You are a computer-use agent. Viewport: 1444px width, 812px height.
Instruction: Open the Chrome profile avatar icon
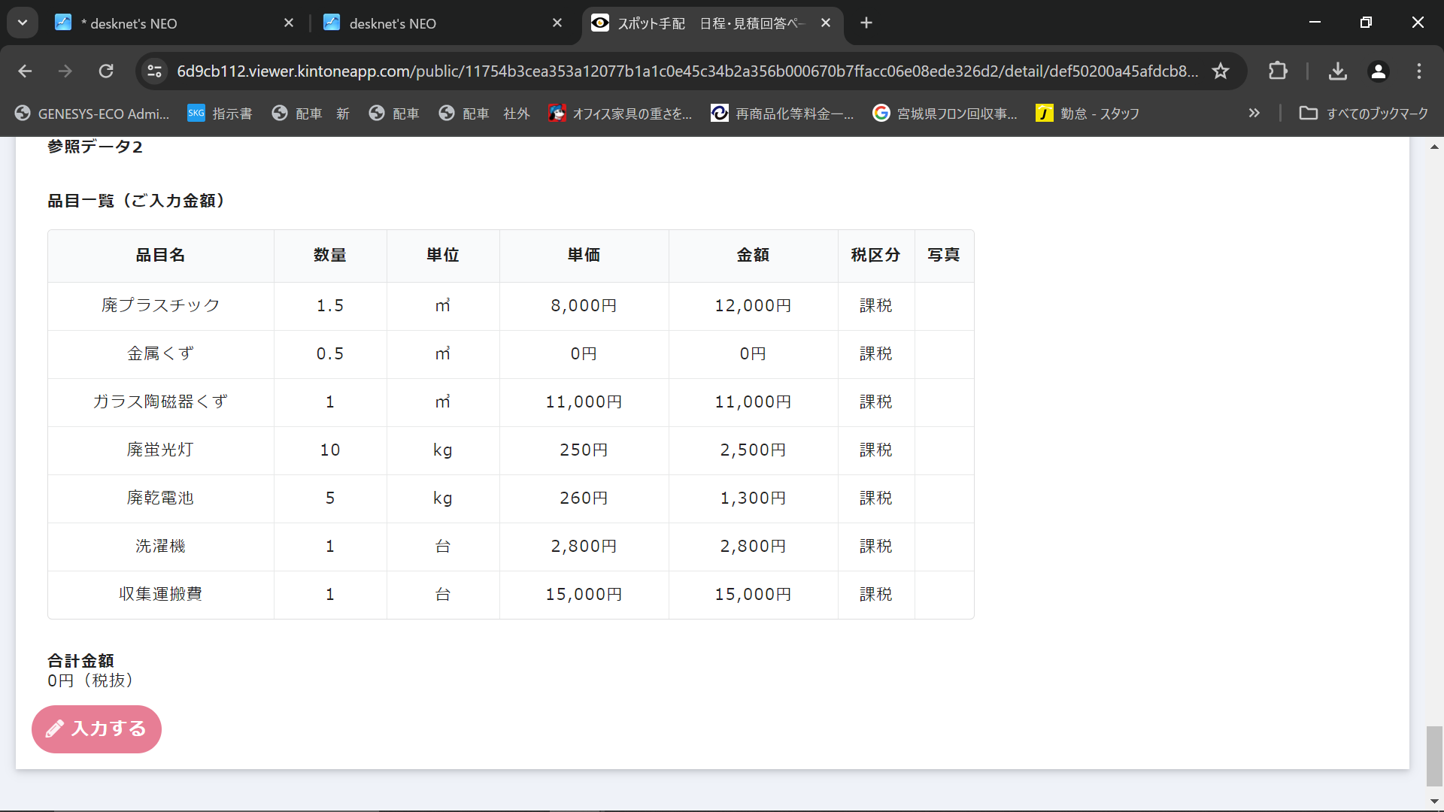(1378, 71)
